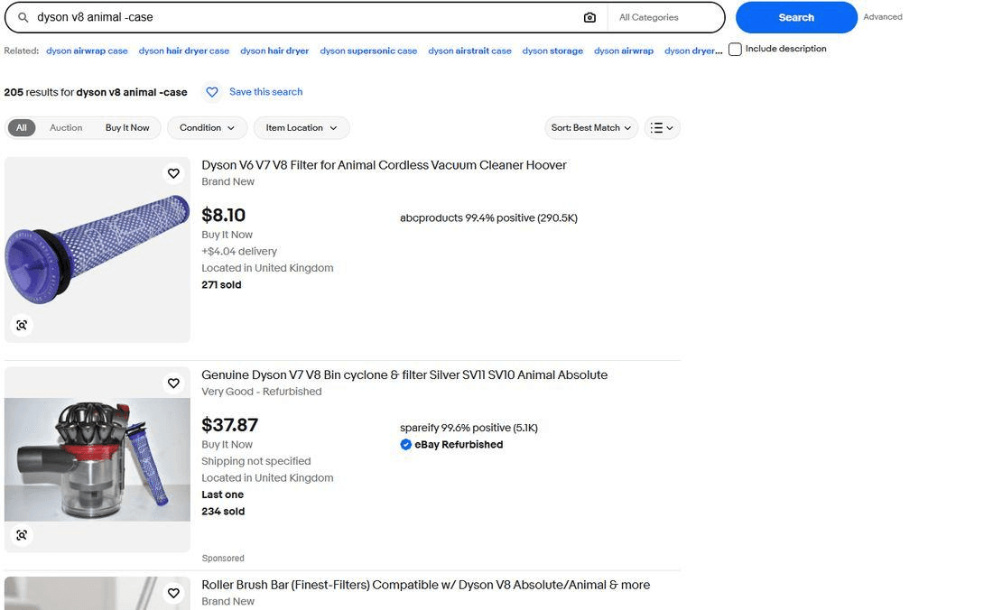The image size is (993, 610).
Task: Open image search camera icon
Action: coord(589,18)
